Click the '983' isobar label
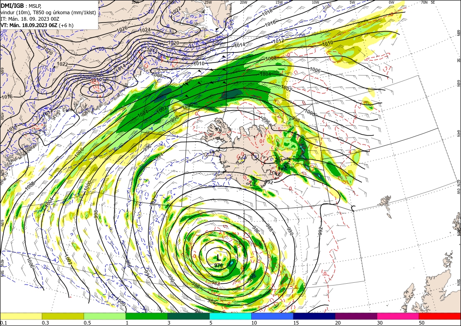Screen dimensions: 461x326 pyautogui.click(x=216, y=283)
